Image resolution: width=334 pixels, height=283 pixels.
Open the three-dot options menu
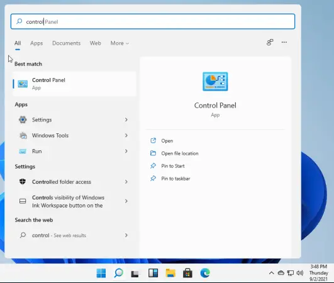point(284,42)
